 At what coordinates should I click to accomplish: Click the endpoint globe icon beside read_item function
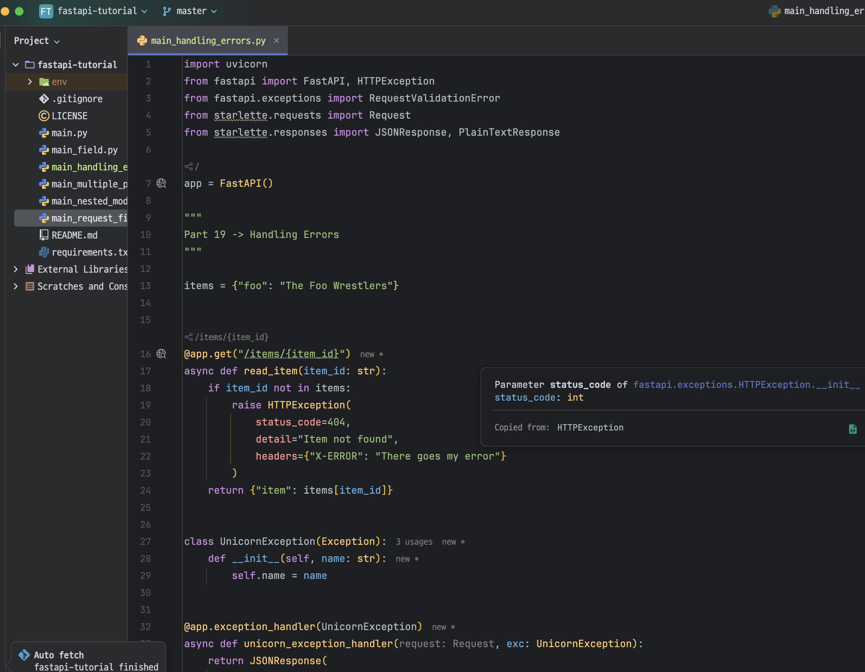161,354
